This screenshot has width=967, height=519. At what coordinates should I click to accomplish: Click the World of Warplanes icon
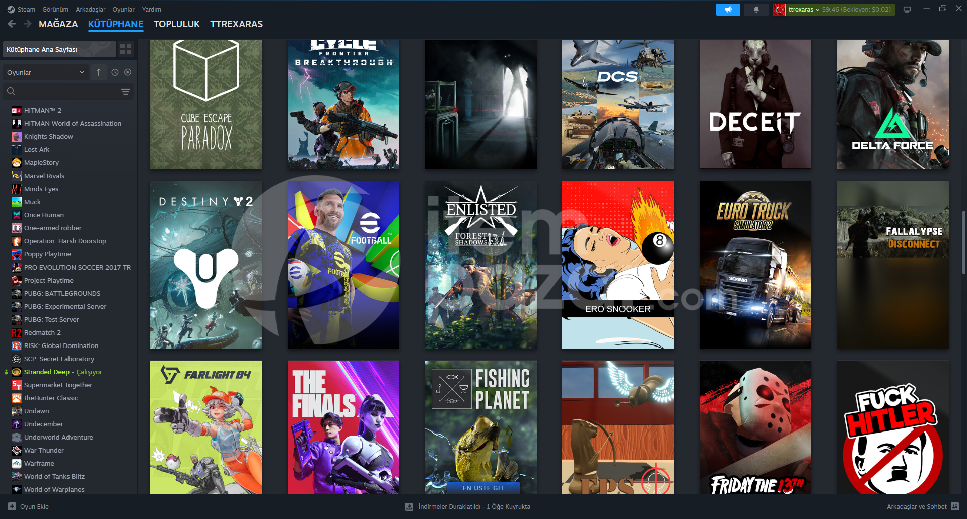pos(17,489)
